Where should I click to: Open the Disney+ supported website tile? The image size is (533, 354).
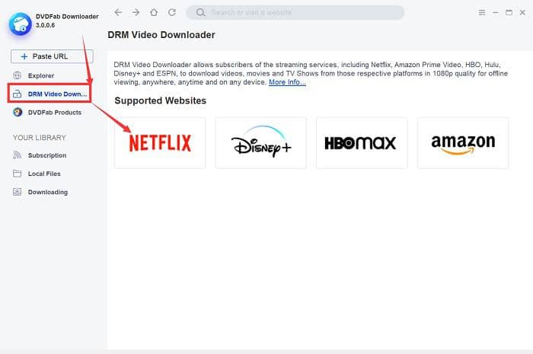point(260,143)
